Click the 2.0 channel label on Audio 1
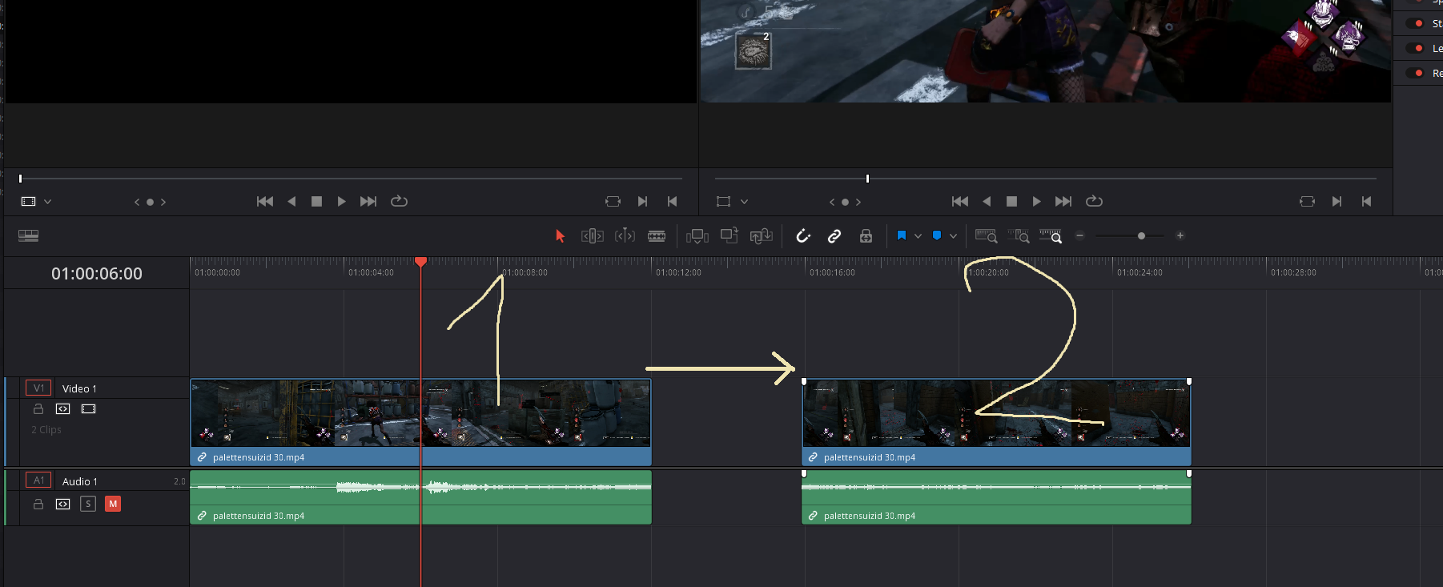Screen dimensions: 1443x587 [179, 481]
